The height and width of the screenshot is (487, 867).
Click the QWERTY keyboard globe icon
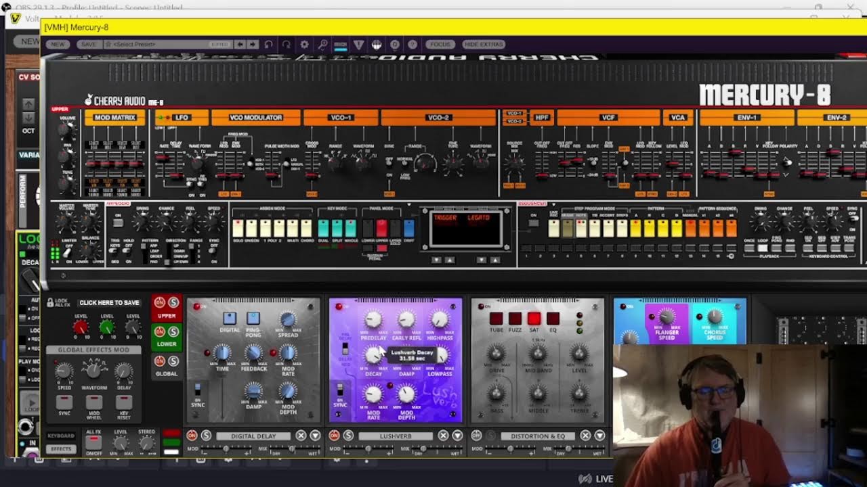point(377,45)
